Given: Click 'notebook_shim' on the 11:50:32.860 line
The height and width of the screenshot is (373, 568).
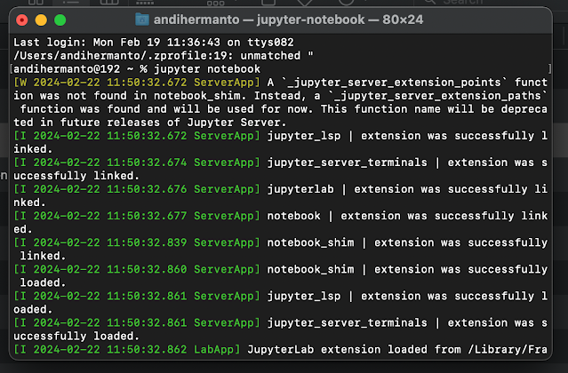Looking at the screenshot, I should (311, 269).
